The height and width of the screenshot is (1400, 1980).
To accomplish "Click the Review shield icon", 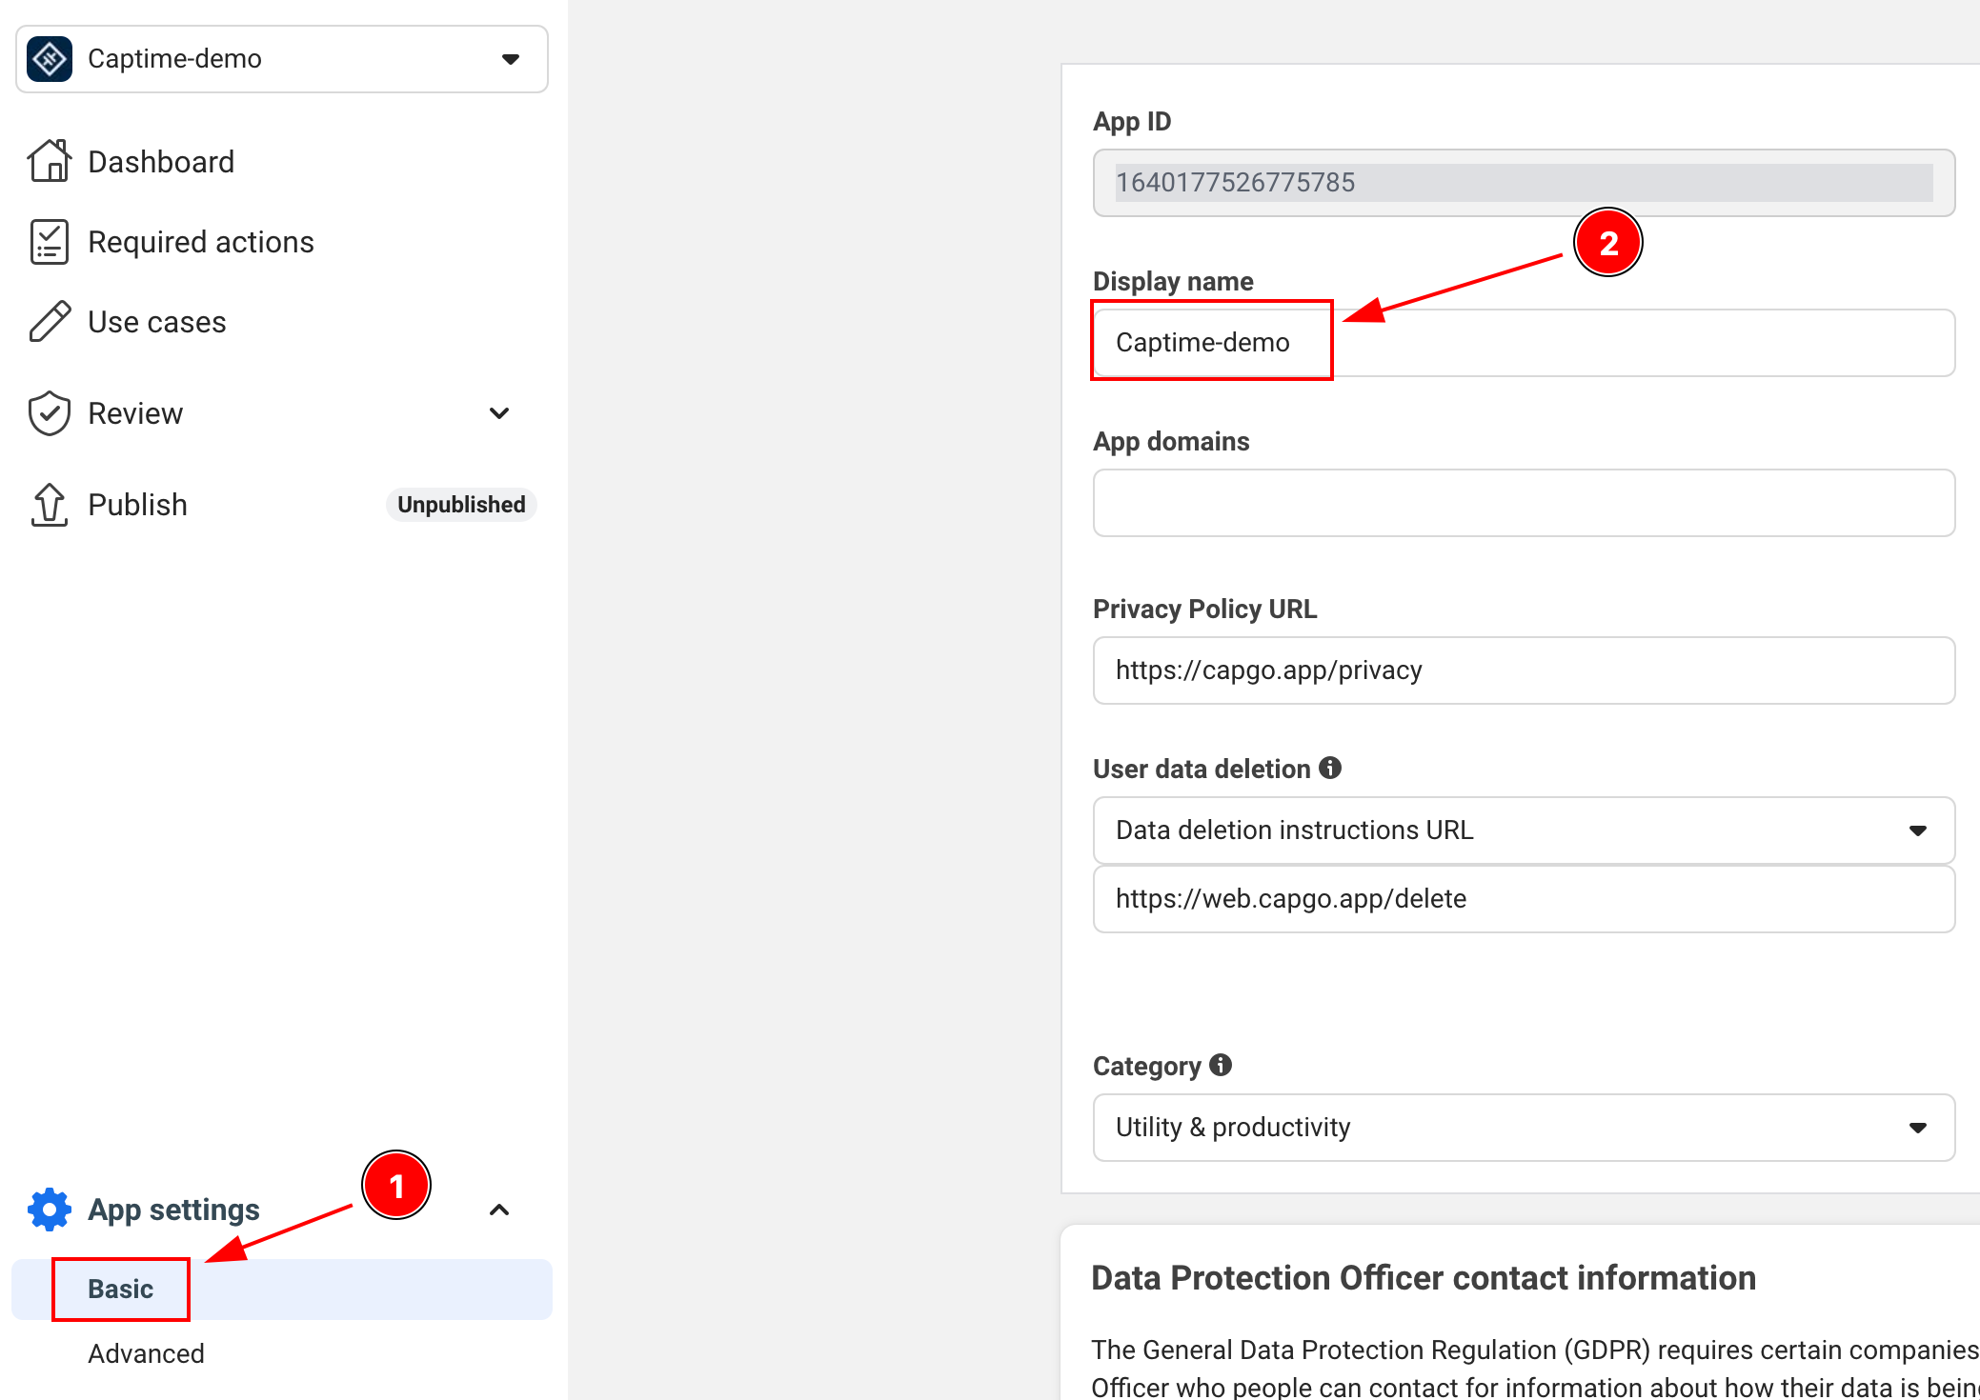I will (x=50, y=412).
